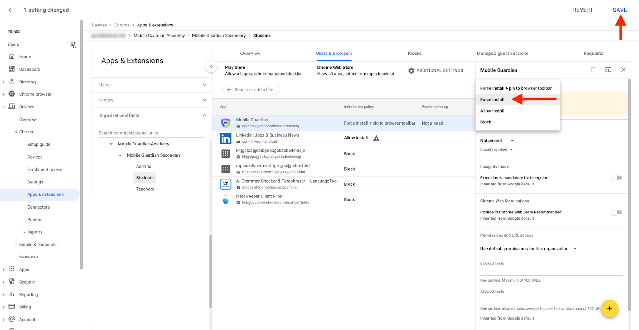This screenshot has height=330, width=639.
Task: Click the Allowed hosts input field
Action: (x=552, y=299)
